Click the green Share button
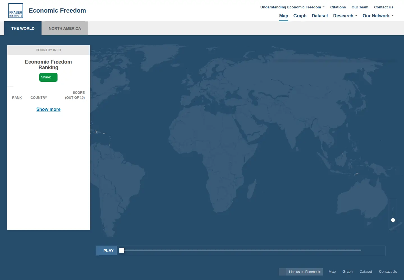 point(48,77)
